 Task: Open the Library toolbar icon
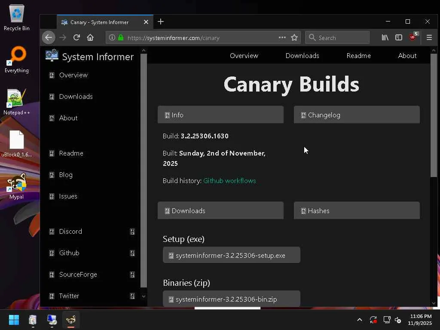(385, 37)
